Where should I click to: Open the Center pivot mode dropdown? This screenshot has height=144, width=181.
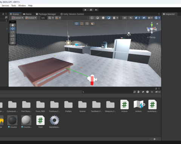pyautogui.click(x=18, y=18)
